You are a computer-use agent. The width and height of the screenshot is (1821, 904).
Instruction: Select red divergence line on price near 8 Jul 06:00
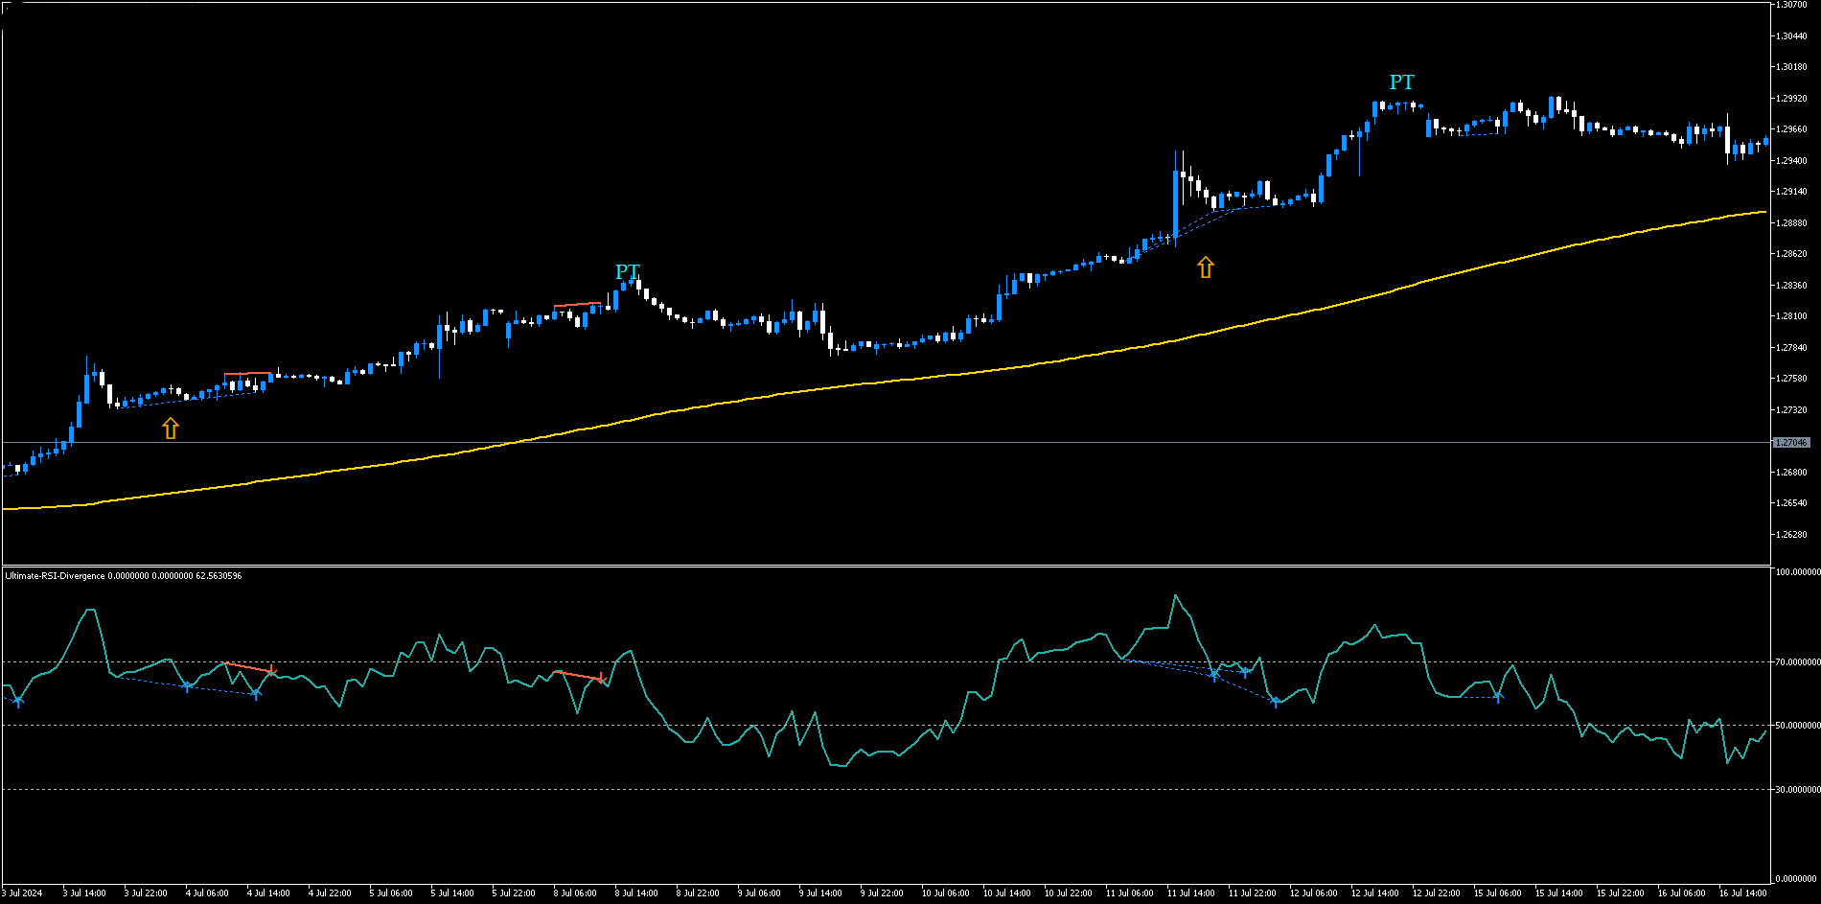(x=577, y=305)
